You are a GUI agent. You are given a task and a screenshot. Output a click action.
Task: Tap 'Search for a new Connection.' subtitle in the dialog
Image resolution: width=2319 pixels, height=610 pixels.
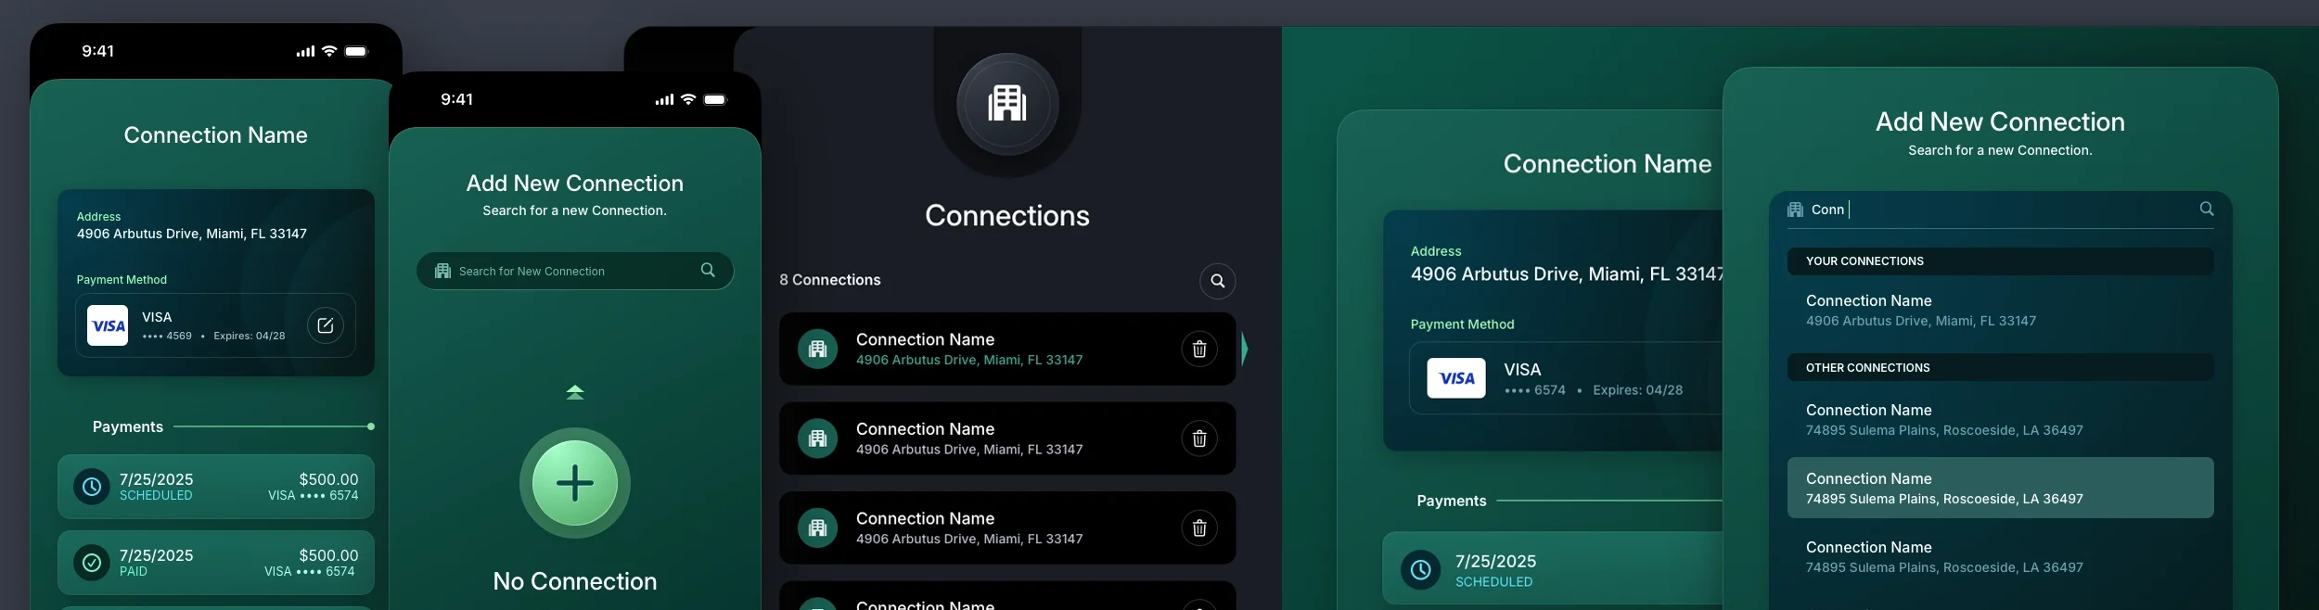coord(2000,150)
